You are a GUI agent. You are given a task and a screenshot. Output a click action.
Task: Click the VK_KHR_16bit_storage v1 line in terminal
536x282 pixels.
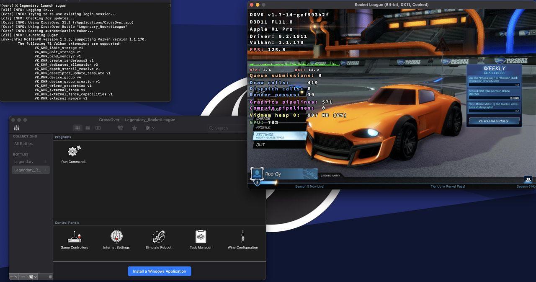pos(59,48)
